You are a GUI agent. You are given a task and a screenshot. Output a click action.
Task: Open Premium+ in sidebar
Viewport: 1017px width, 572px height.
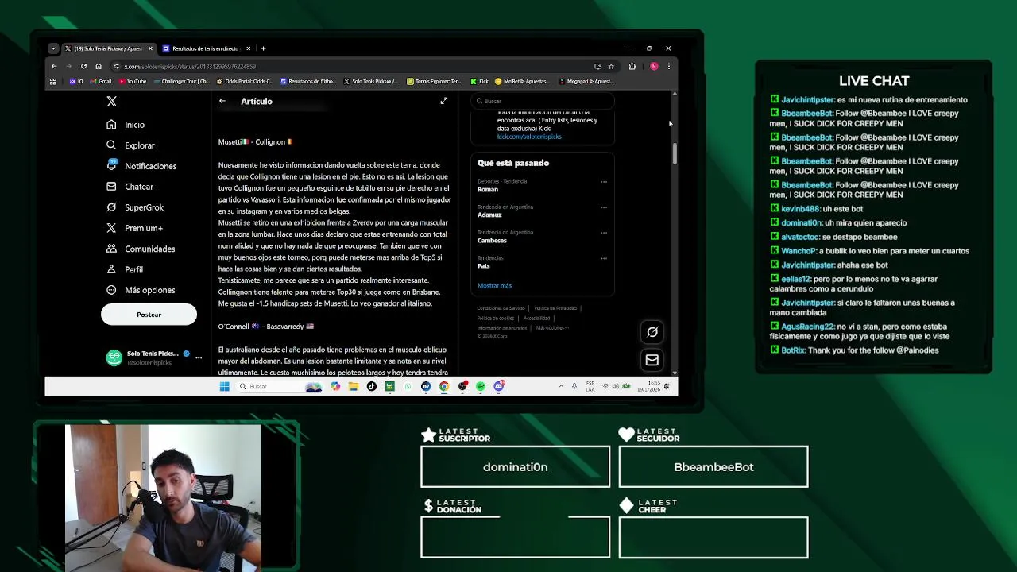[134, 228]
